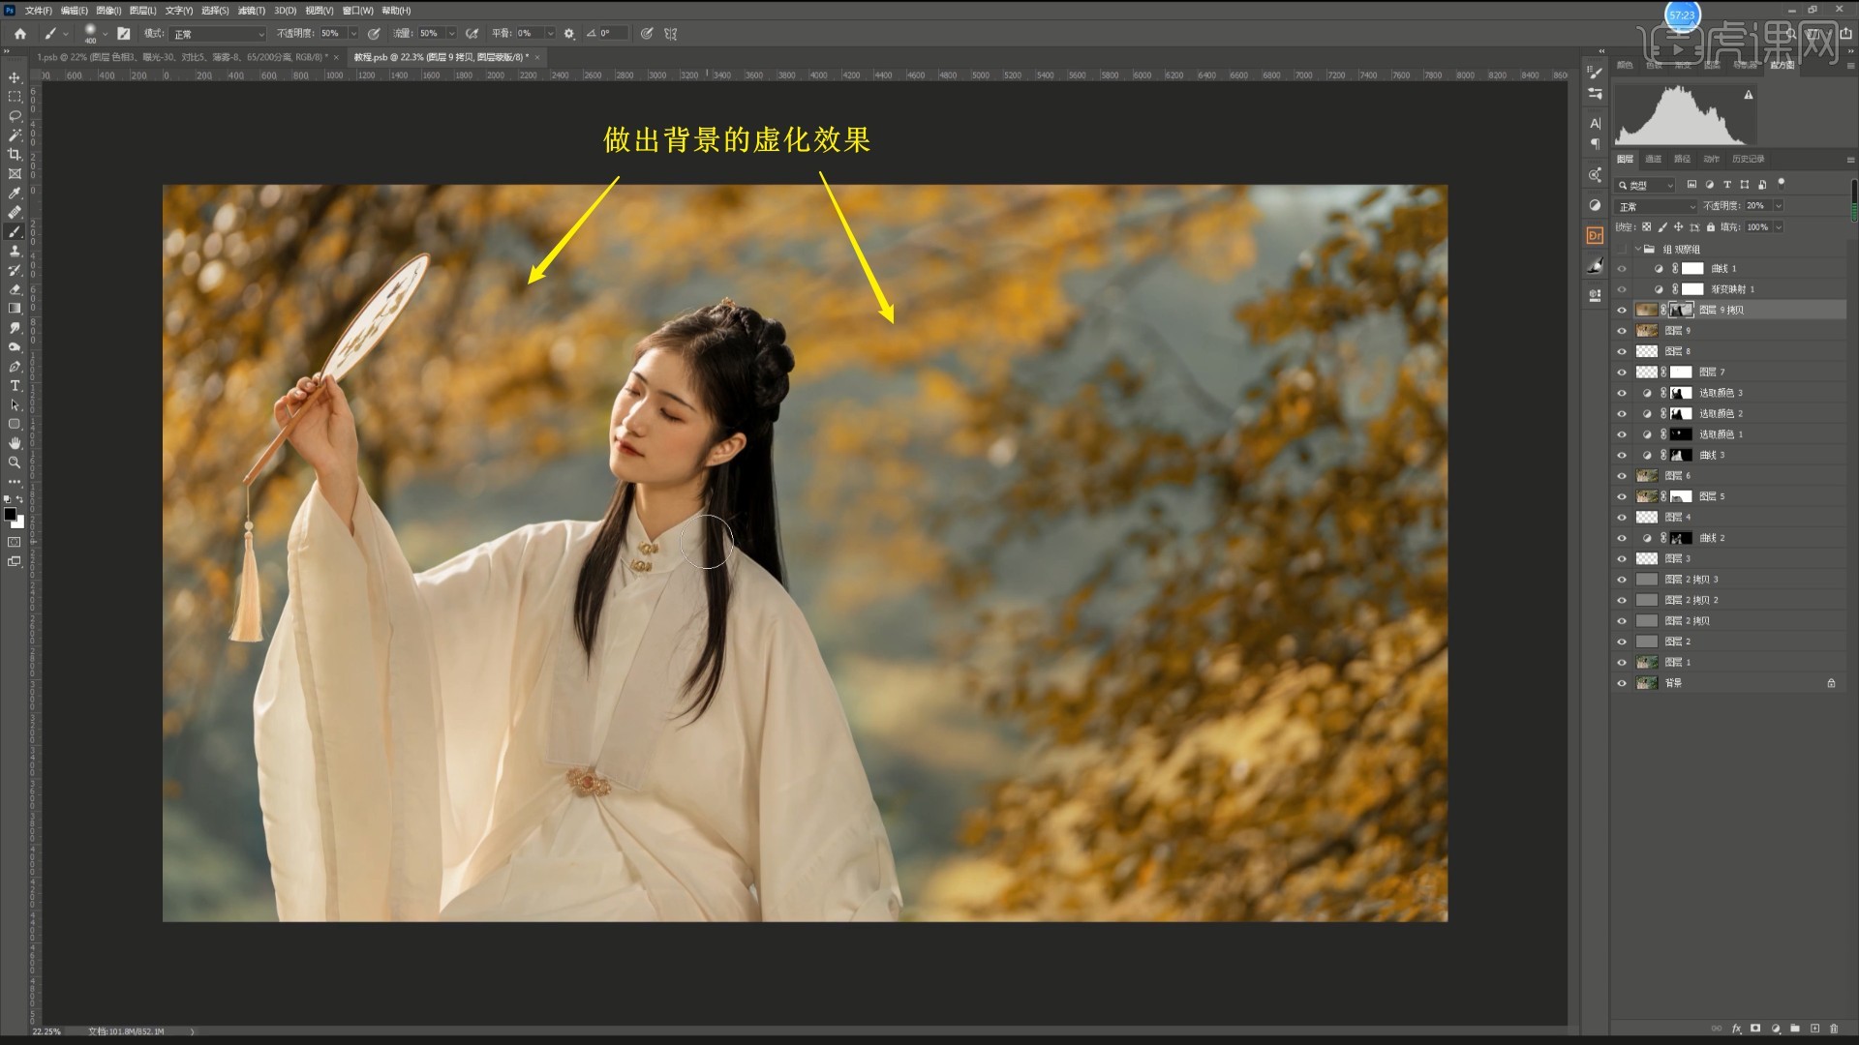Open the brush blend mode dropdown
The width and height of the screenshot is (1859, 1045).
coord(218,33)
